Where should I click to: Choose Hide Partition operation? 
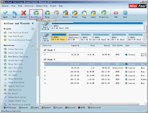pyautogui.click(x=13, y=90)
